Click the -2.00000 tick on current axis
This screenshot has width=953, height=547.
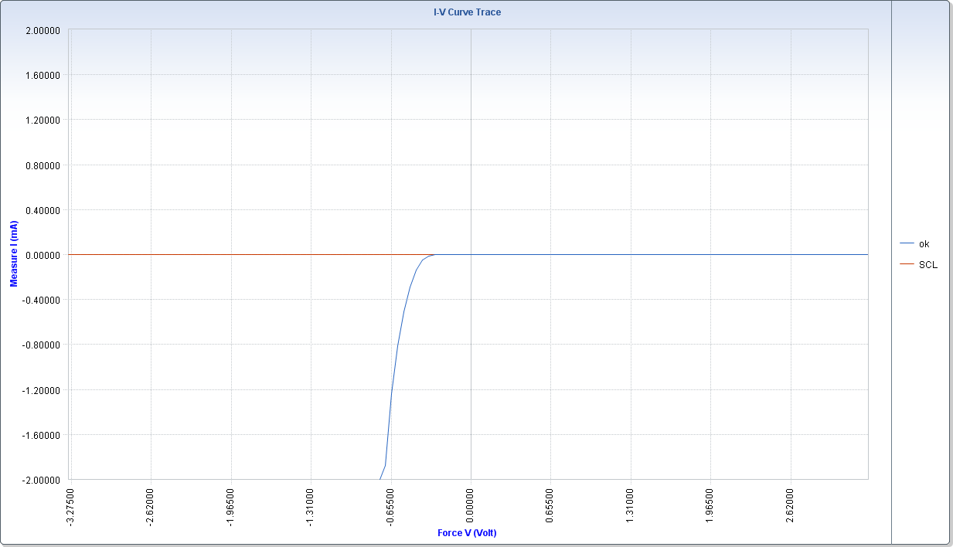pos(42,480)
